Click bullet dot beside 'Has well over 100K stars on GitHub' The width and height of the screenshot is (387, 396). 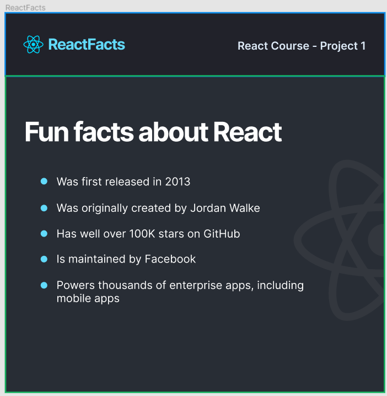[x=44, y=234]
